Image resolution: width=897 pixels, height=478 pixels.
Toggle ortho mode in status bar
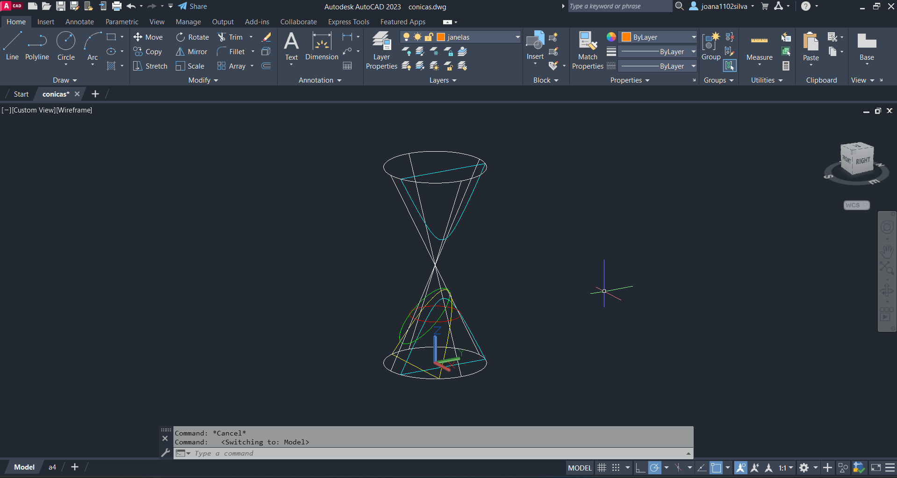(640, 468)
